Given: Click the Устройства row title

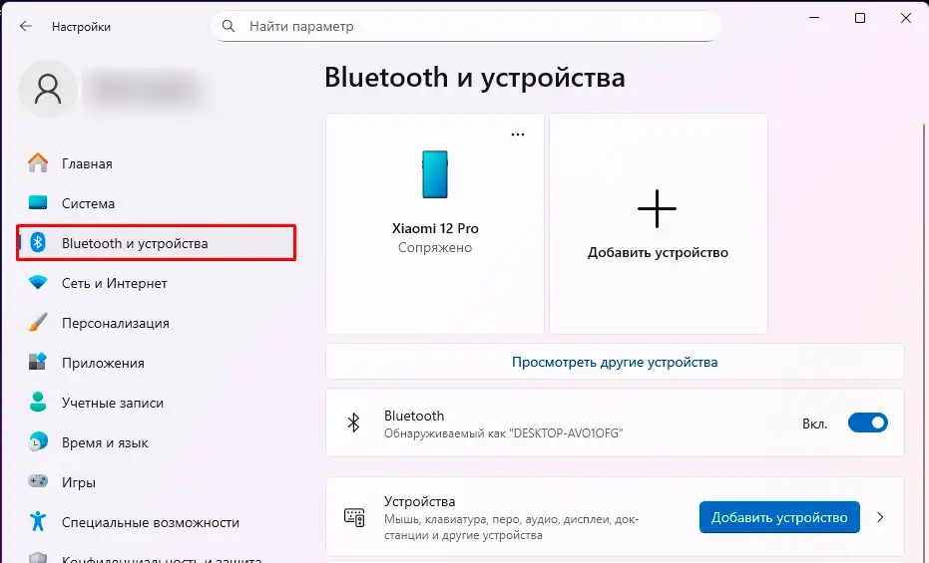Looking at the screenshot, I should click(419, 501).
